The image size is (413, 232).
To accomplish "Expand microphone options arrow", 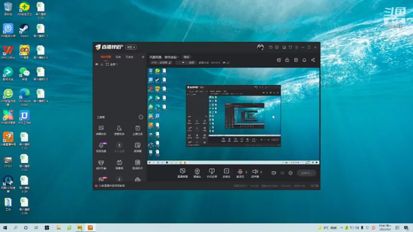I will click(x=246, y=172).
